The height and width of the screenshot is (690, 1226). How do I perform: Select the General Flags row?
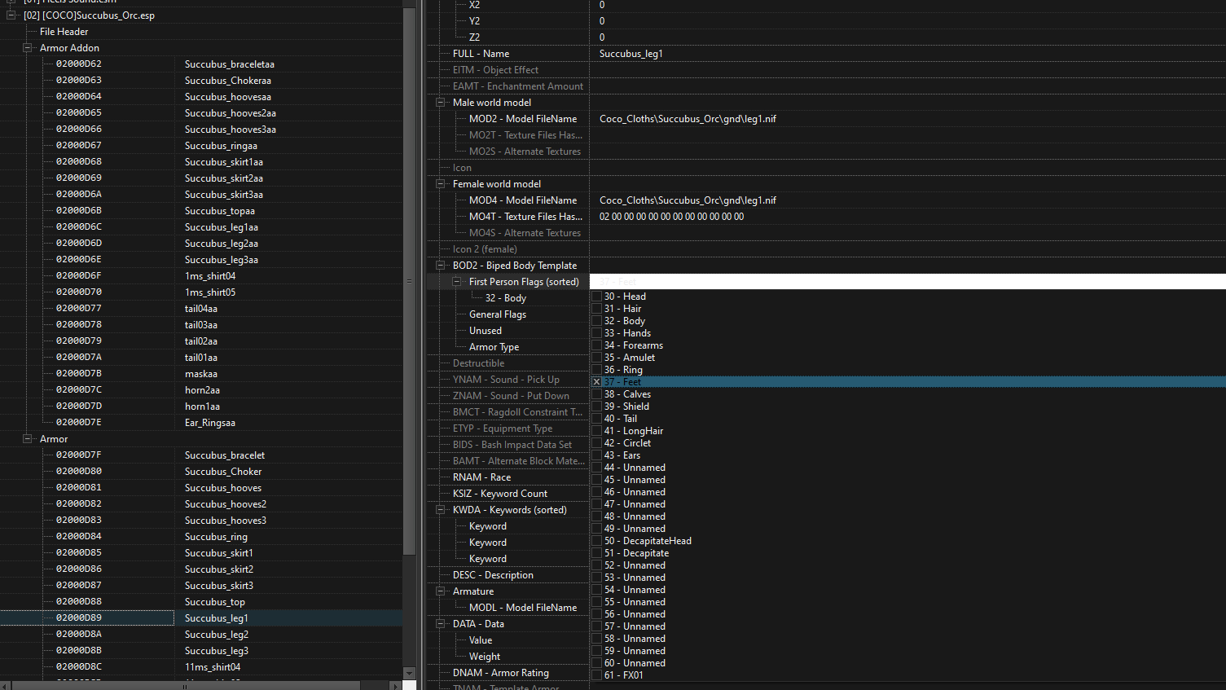tap(498, 314)
